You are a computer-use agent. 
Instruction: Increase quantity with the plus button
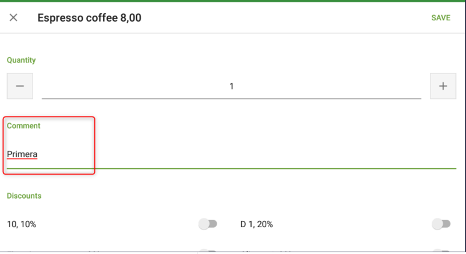(x=443, y=86)
